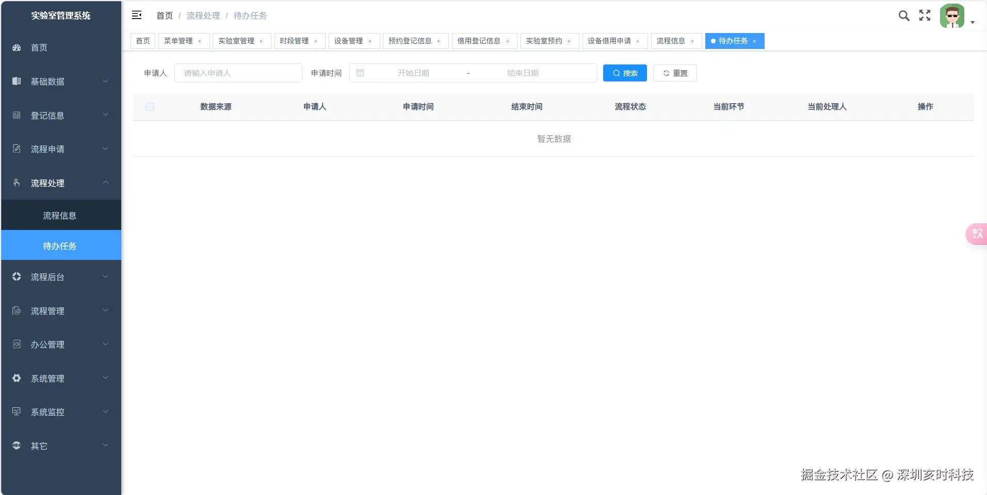Switch to the 菜单管理 tab
The image size is (987, 495).
[x=179, y=41]
